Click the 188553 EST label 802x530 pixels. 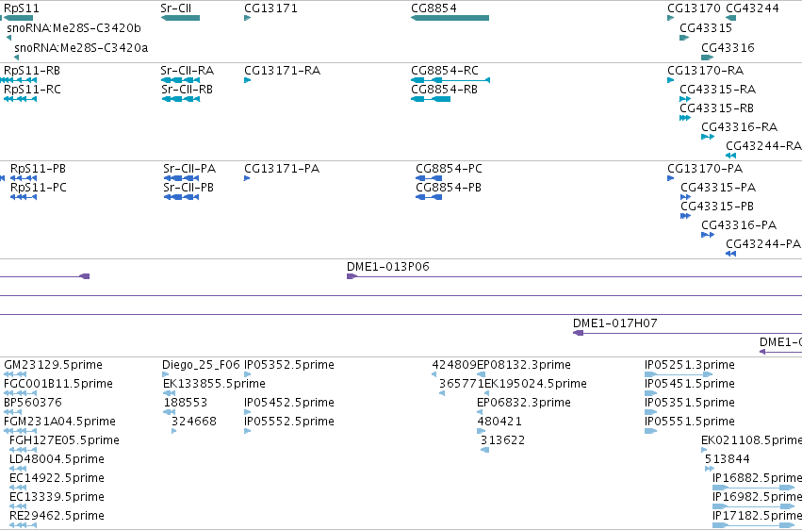pyautogui.click(x=185, y=403)
